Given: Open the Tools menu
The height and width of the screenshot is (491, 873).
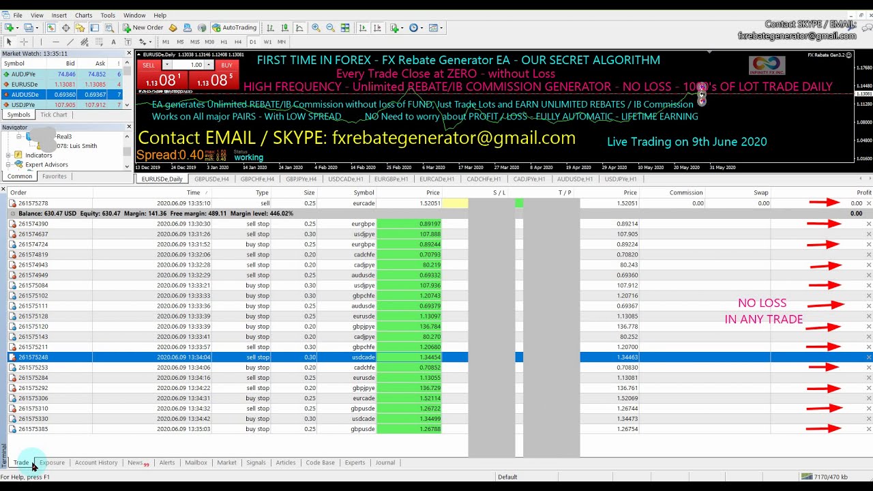Looking at the screenshot, I should [x=108, y=15].
